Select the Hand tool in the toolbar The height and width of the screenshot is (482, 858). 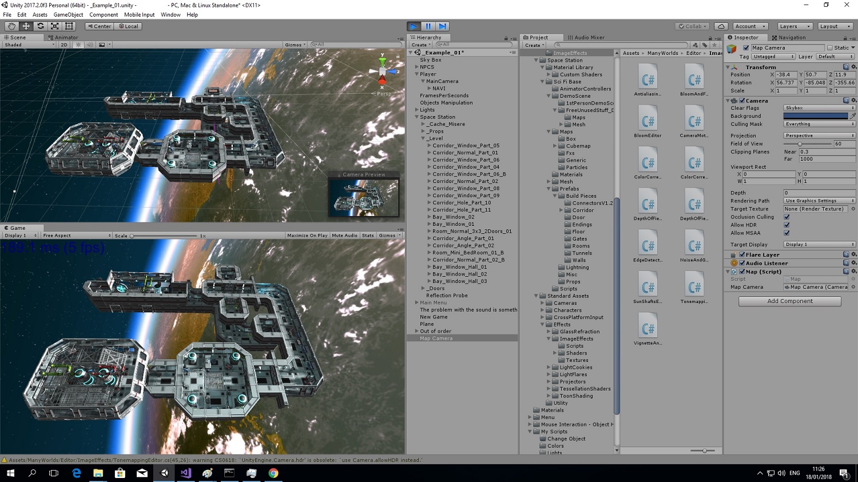11,26
